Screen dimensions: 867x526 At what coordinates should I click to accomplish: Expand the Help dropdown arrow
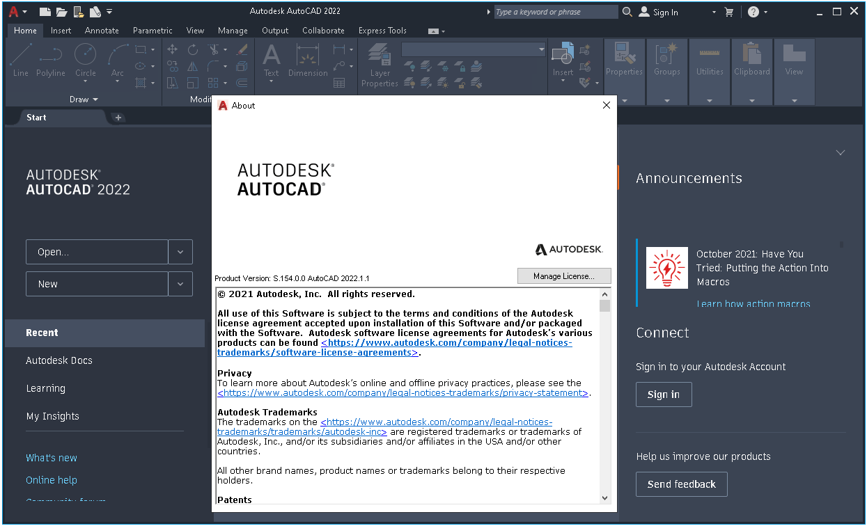click(x=766, y=13)
